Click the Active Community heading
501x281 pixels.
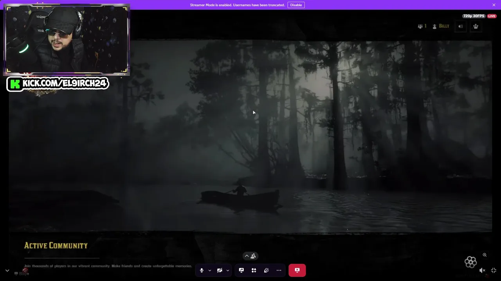56,245
